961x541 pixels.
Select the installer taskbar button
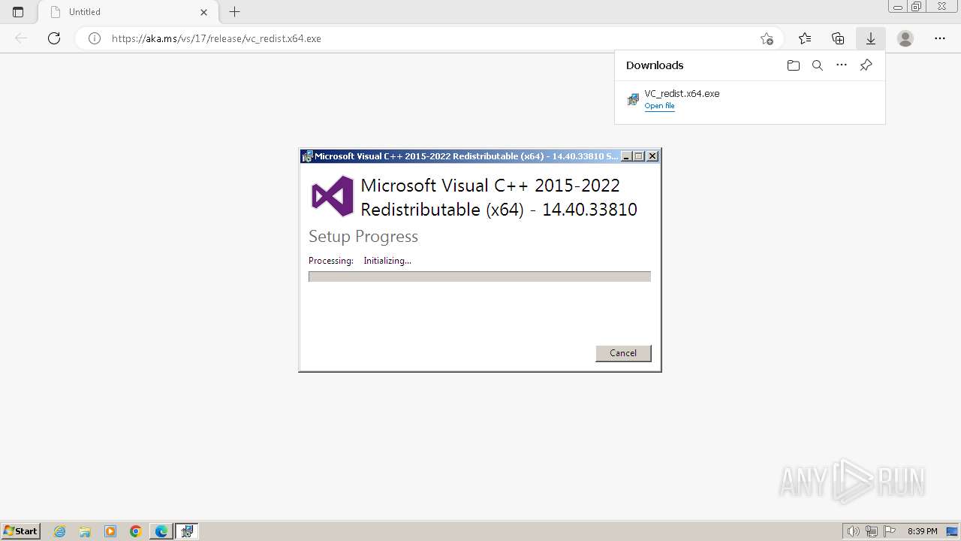(187, 531)
